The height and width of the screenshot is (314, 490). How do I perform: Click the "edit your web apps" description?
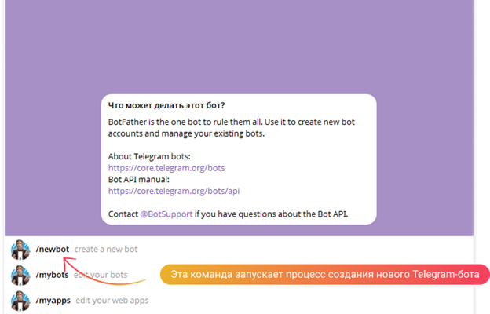[112, 301]
